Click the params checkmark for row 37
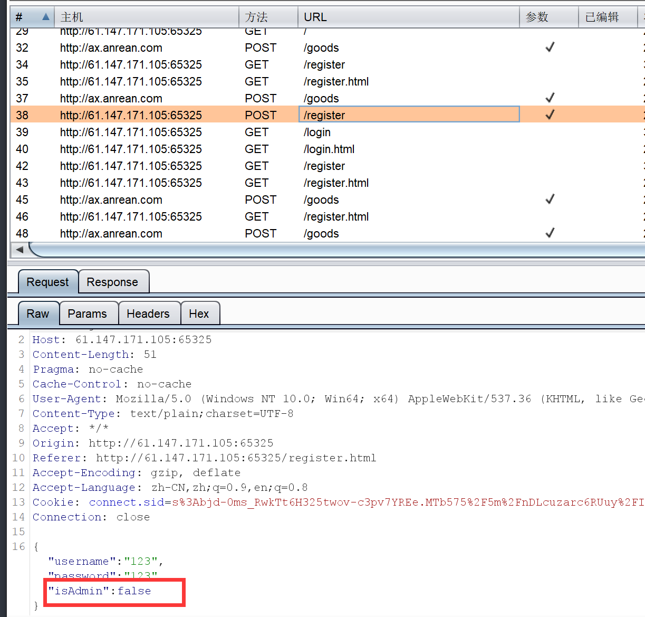This screenshot has height=617, width=645. (550, 98)
